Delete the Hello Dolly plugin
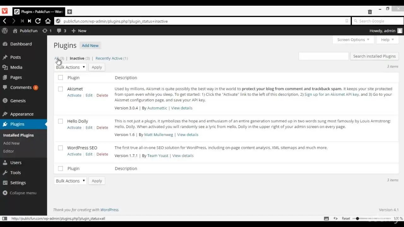The width and height of the screenshot is (404, 227). pyautogui.click(x=102, y=127)
